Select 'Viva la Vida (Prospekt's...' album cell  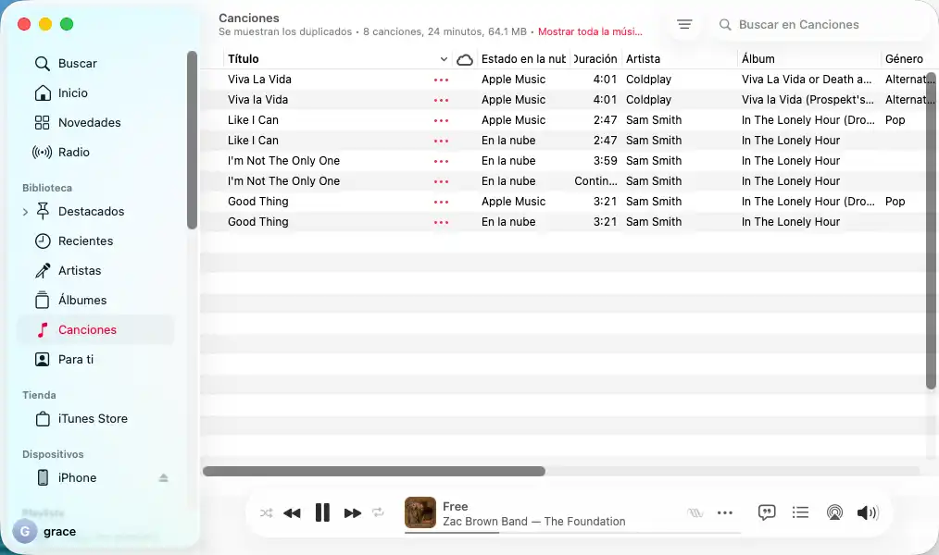[x=808, y=100]
